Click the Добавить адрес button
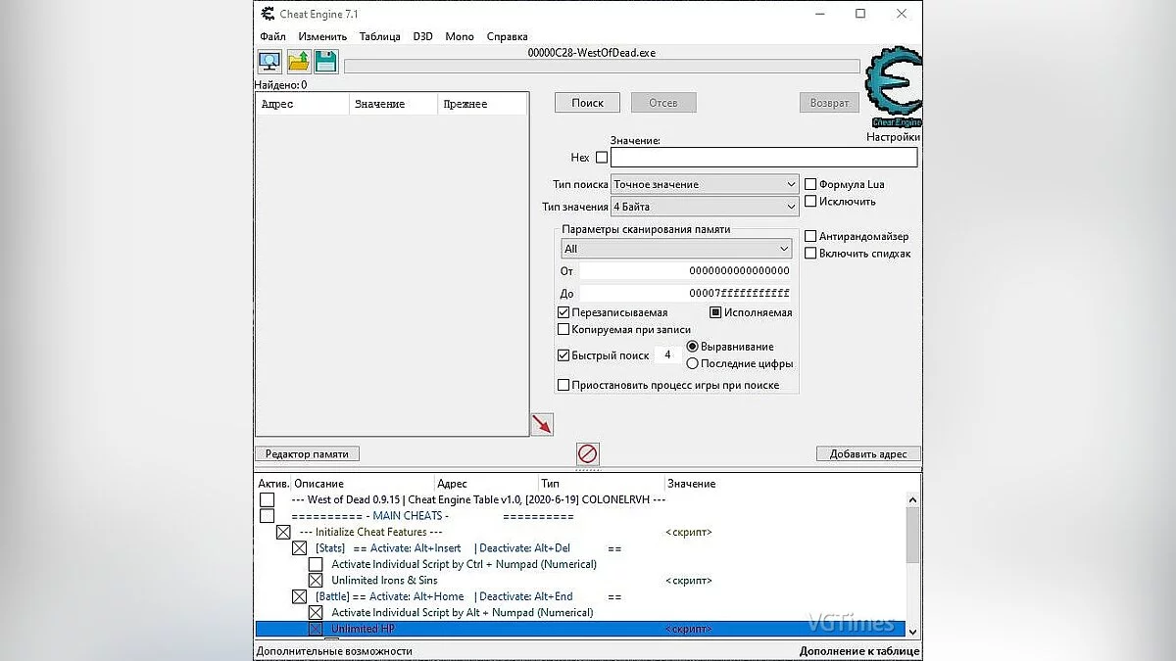The height and width of the screenshot is (661, 1176). [x=868, y=453]
